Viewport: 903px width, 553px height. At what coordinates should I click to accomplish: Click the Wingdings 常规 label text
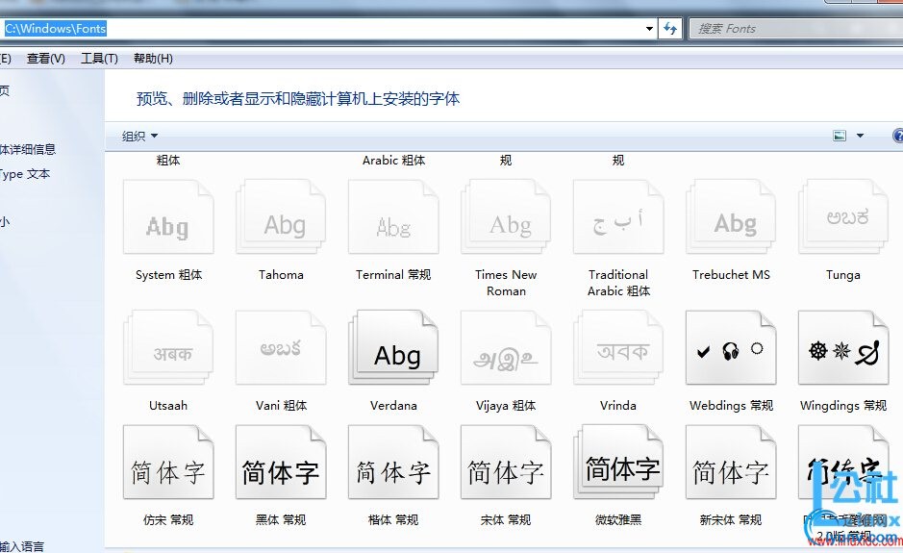point(843,406)
